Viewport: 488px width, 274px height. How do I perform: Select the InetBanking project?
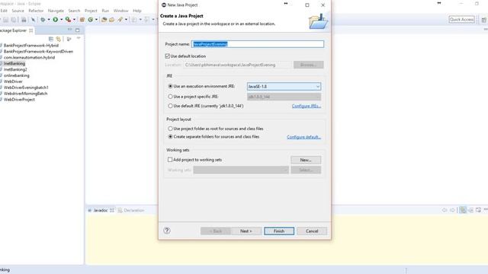click(14, 63)
